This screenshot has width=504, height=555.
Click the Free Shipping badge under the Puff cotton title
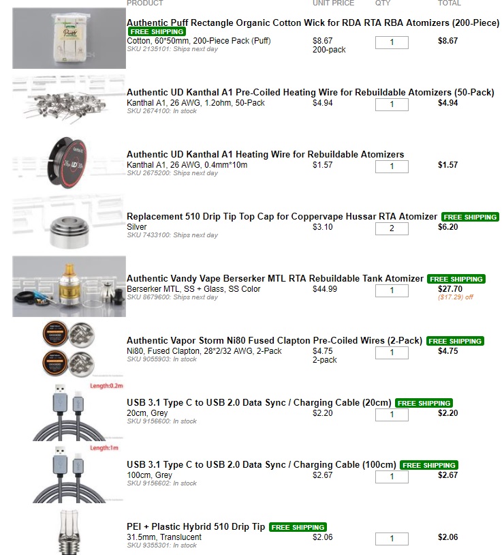click(x=157, y=31)
